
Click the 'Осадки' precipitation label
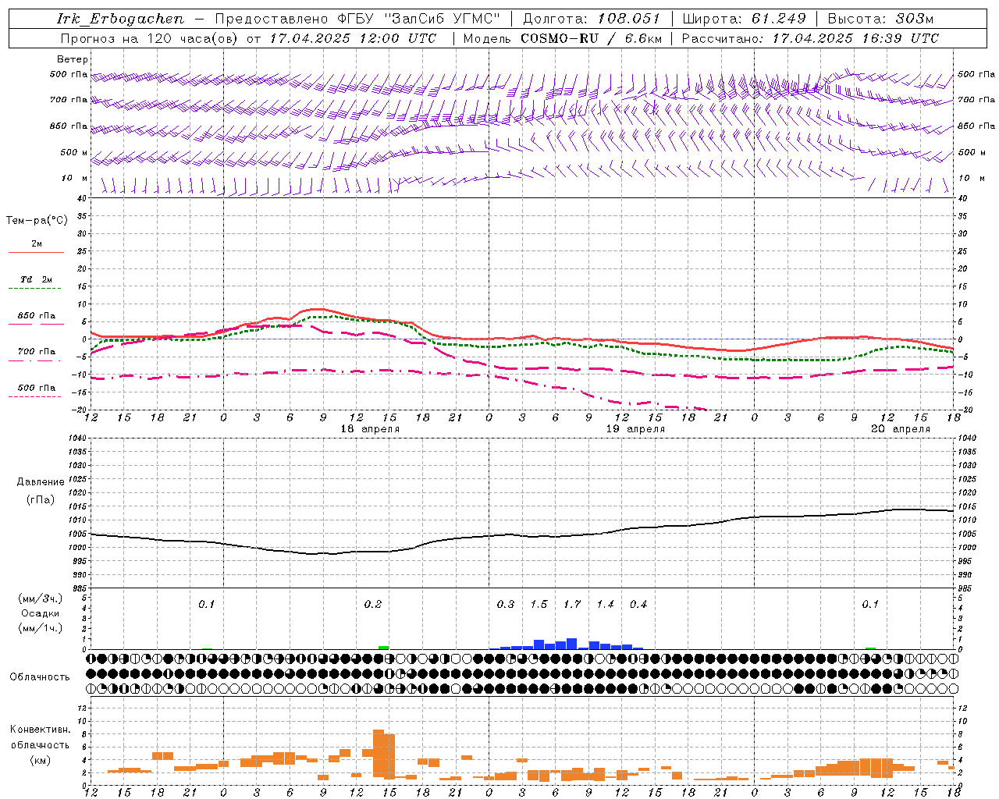[41, 613]
